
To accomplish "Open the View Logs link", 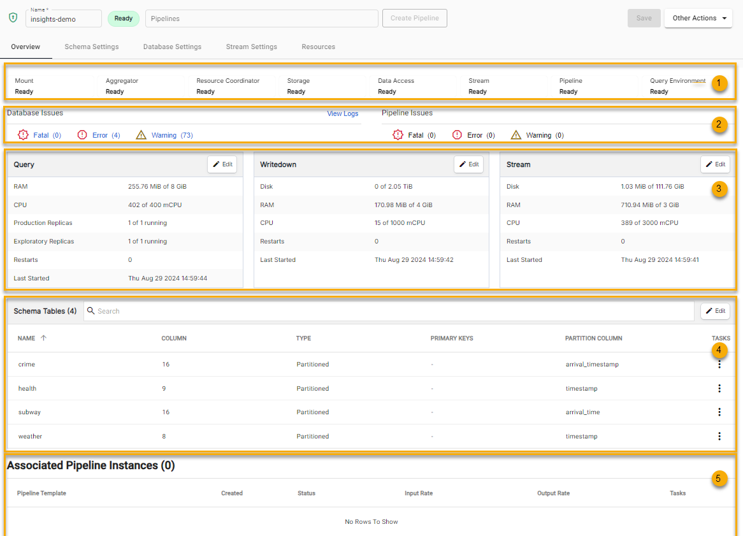I will pos(343,113).
